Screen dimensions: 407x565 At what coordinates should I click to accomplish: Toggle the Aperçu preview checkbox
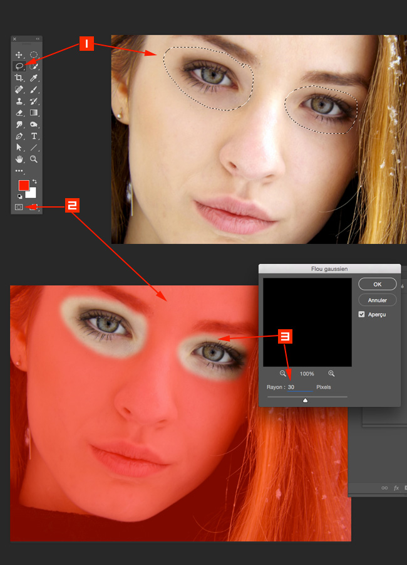coord(362,314)
